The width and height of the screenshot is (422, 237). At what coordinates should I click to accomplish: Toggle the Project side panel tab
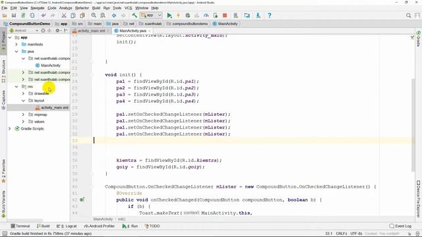(x=3, y=41)
